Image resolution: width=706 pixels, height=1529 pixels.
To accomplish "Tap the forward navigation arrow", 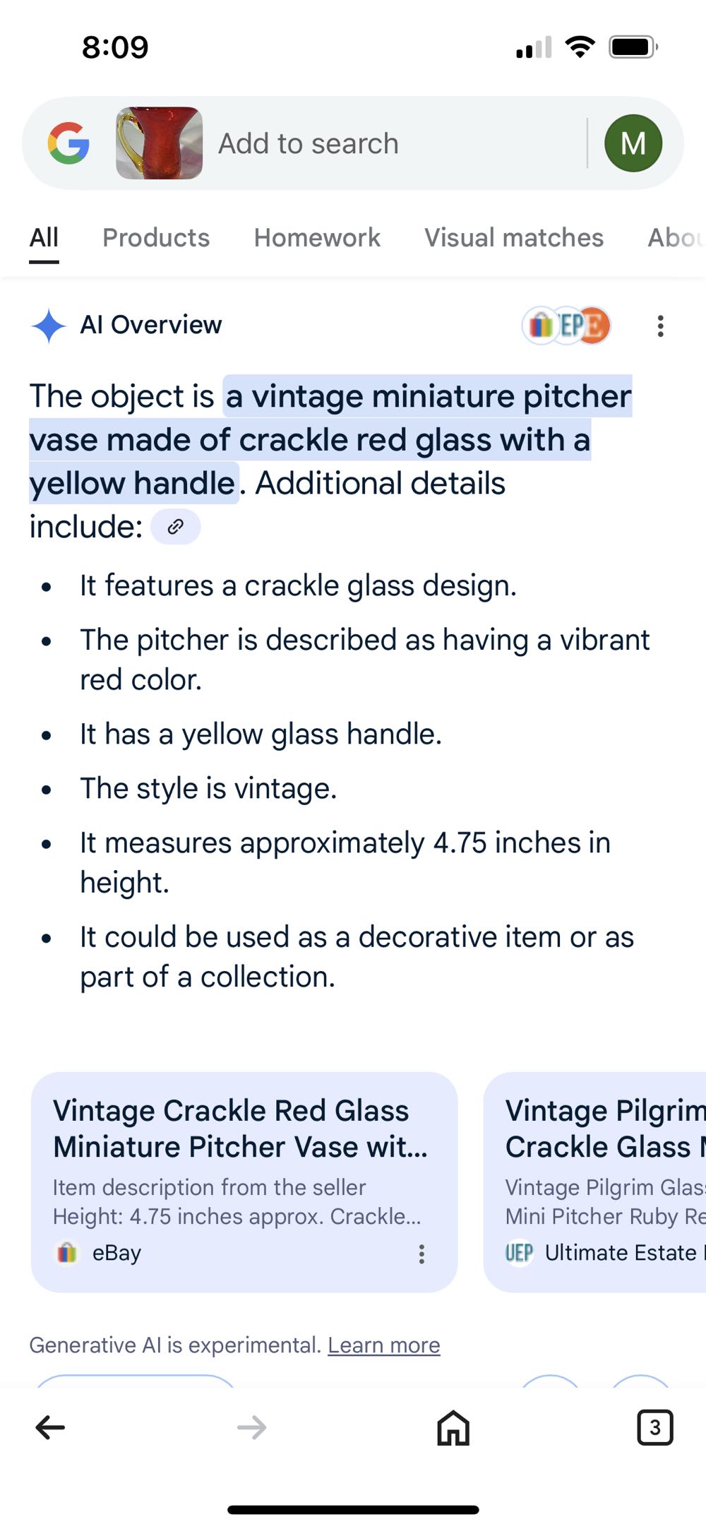I will tap(251, 1428).
